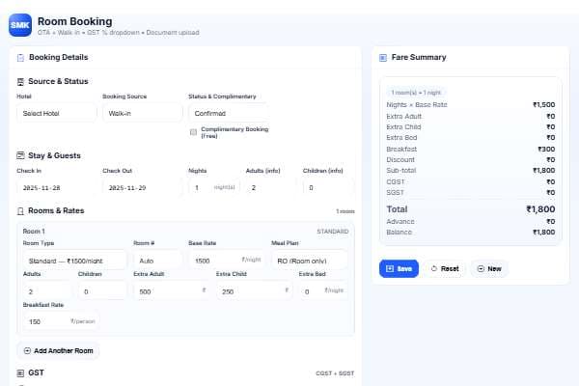This screenshot has height=386, width=579.
Task: Click the Booking Details section icon
Action: point(20,58)
